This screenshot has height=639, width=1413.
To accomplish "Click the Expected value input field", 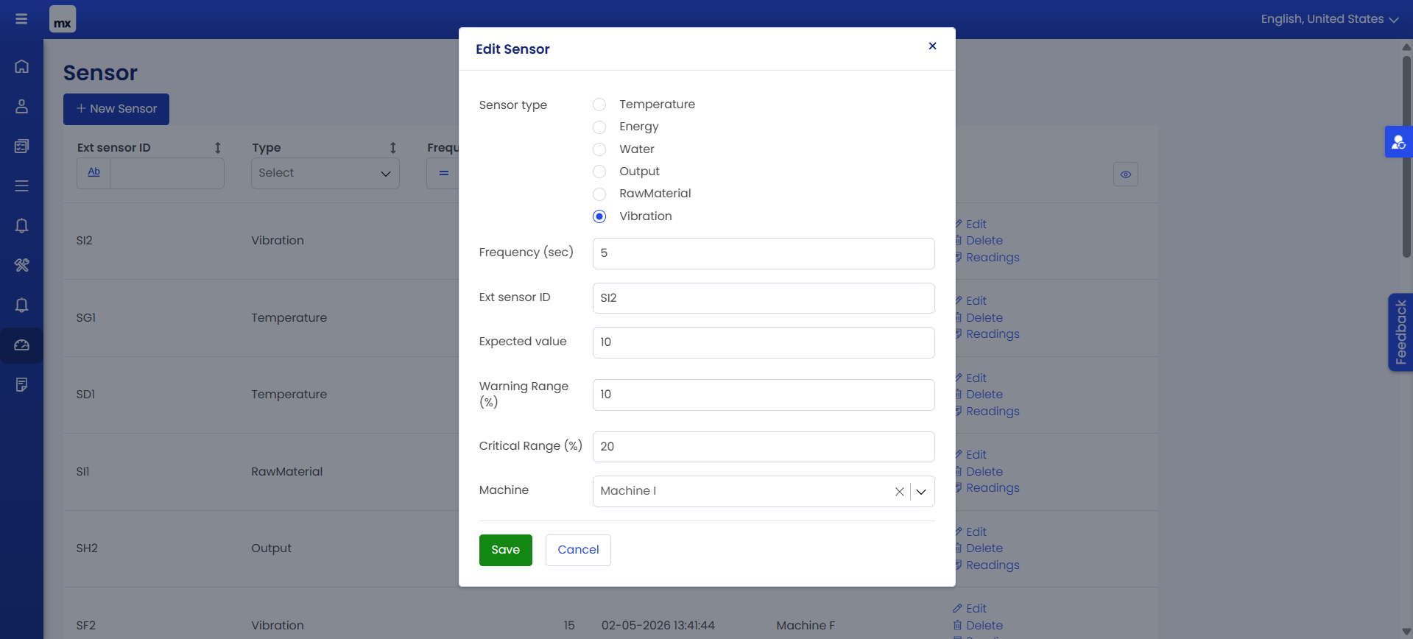I will 764,342.
